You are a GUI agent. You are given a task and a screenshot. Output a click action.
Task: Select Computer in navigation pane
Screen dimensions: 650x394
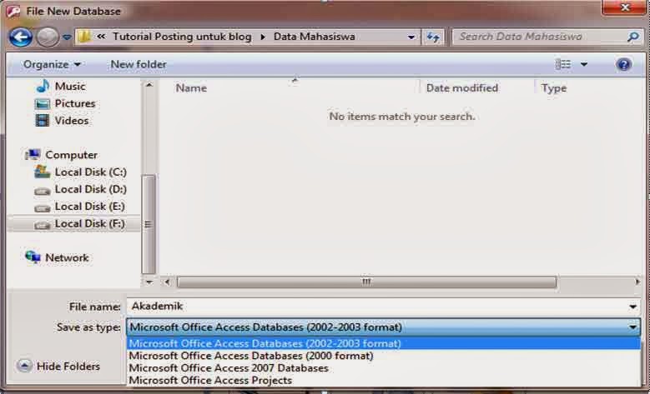[x=71, y=155]
